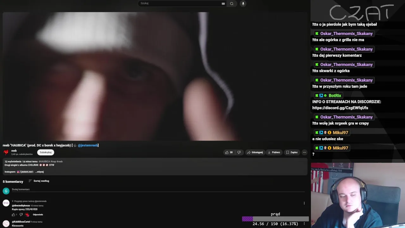Click the prąd progress bar
Viewport: 405px width, 228px height.
[275, 219]
